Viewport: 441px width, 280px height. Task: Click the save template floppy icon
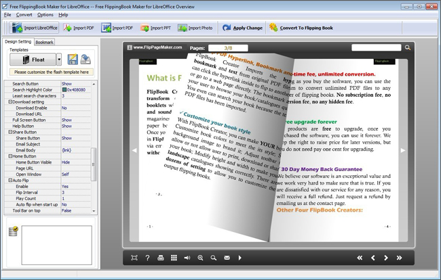click(73, 60)
